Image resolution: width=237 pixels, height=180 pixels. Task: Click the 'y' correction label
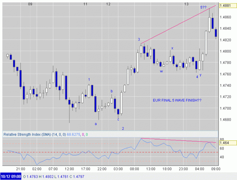(201, 75)
